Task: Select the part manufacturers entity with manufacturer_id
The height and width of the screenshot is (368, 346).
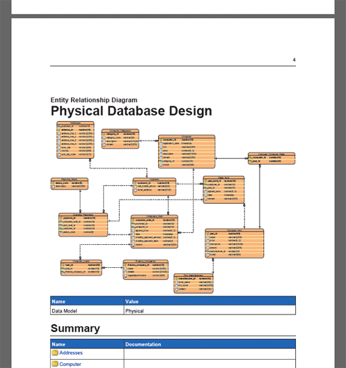Action: coord(194,284)
